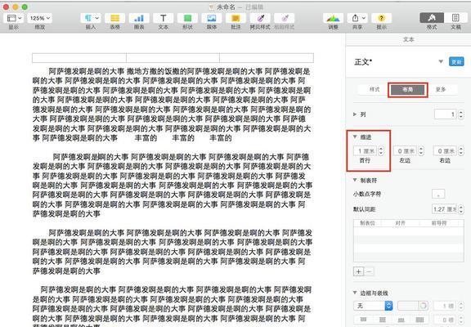The width and height of the screenshot is (471, 327).
Task: Add a comment with the yellow note icon
Action: (235, 18)
